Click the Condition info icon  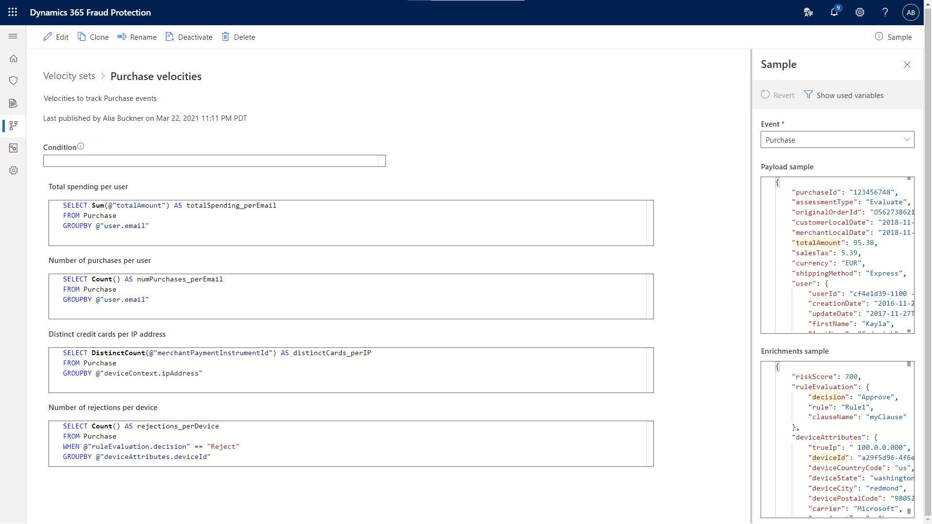(x=81, y=147)
